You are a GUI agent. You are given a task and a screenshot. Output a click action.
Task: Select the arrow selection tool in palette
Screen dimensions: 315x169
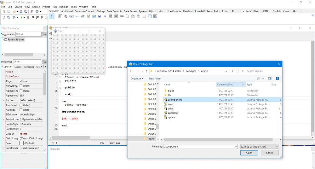tap(52, 16)
